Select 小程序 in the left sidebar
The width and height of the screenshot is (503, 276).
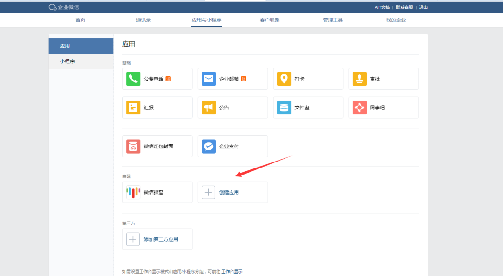[x=81, y=61]
